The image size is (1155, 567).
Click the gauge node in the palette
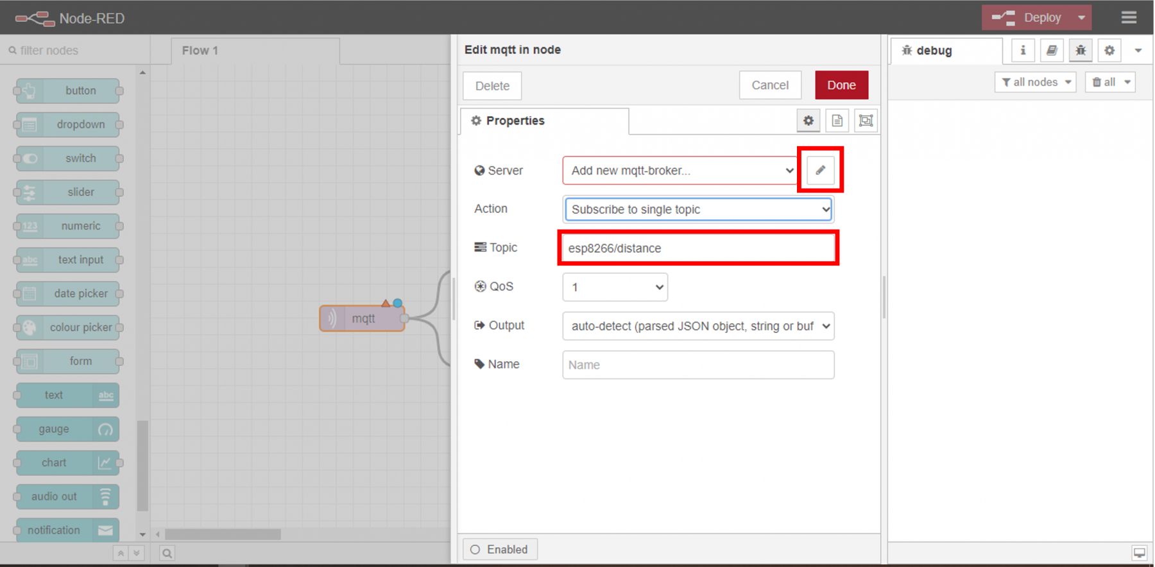click(67, 429)
